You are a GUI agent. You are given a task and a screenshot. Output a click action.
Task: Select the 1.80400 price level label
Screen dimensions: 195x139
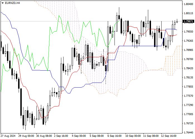(x=188, y=4)
